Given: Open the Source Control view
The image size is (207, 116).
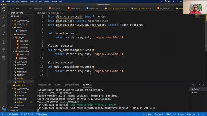Looking at the screenshot, I should [x=4, y=25].
